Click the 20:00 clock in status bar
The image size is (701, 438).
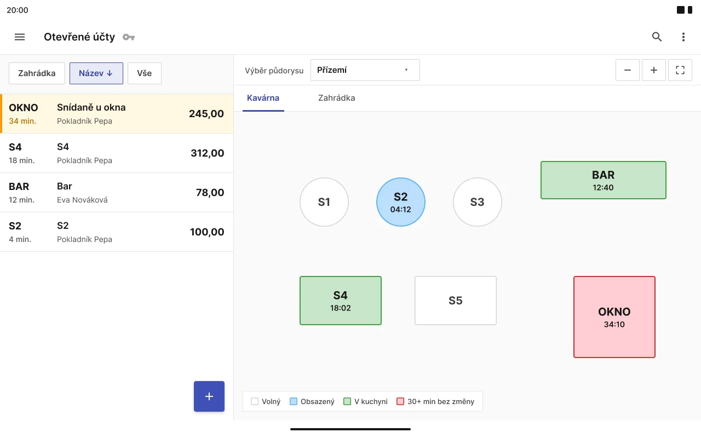click(x=18, y=10)
